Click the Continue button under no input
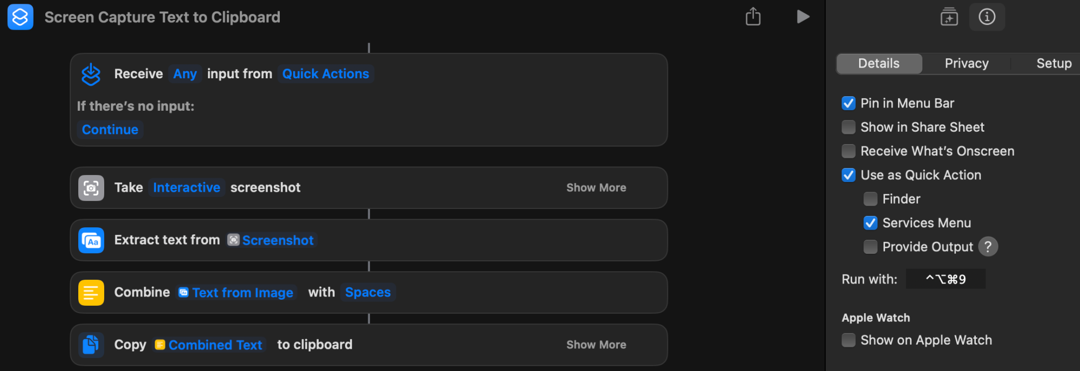1080x371 pixels. [x=110, y=130]
